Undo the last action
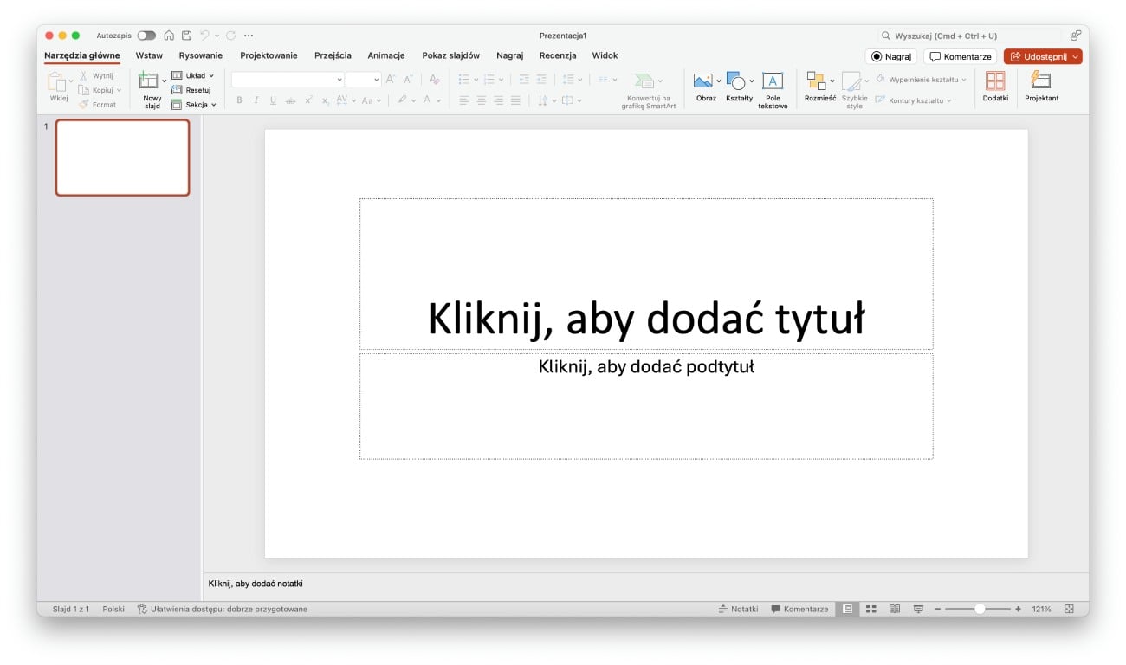 tap(204, 36)
